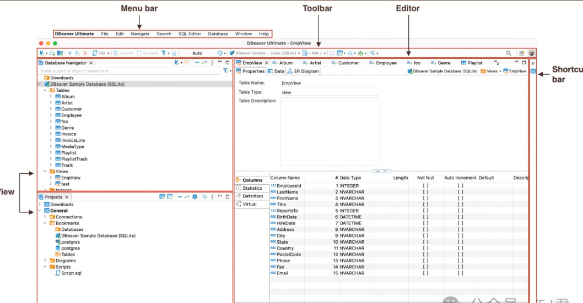Expand Connections folder in Projects

point(45,217)
